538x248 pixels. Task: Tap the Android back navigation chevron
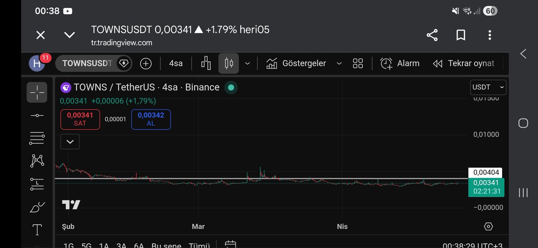tap(523, 54)
